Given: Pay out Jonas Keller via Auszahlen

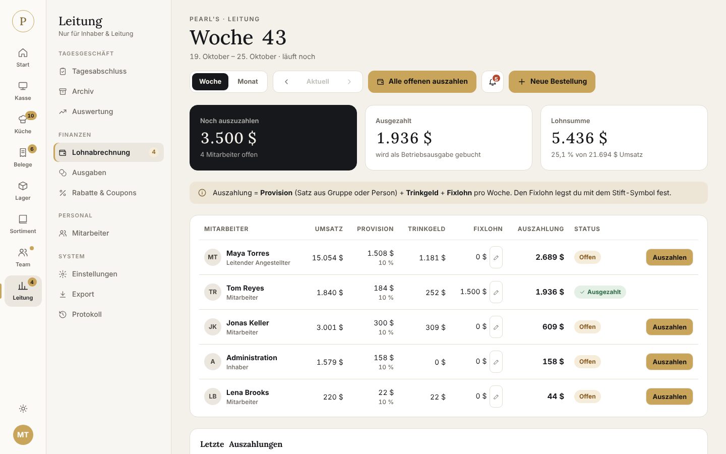Looking at the screenshot, I should [x=670, y=327].
